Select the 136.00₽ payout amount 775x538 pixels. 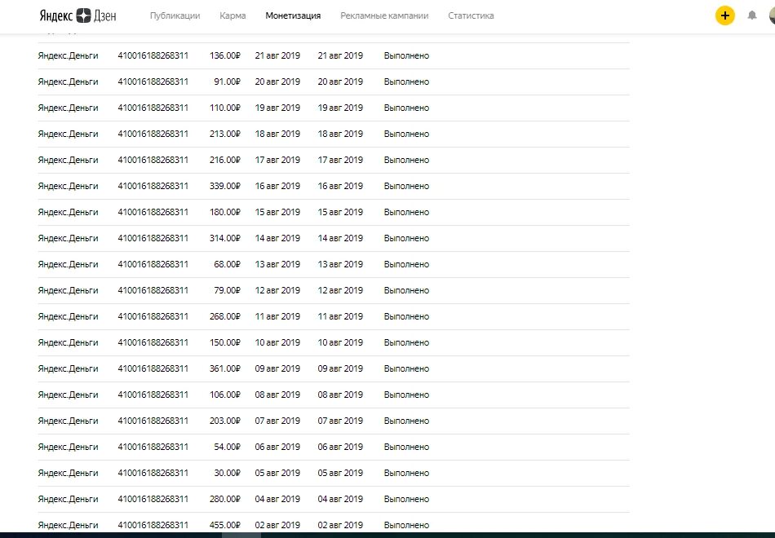coord(225,55)
